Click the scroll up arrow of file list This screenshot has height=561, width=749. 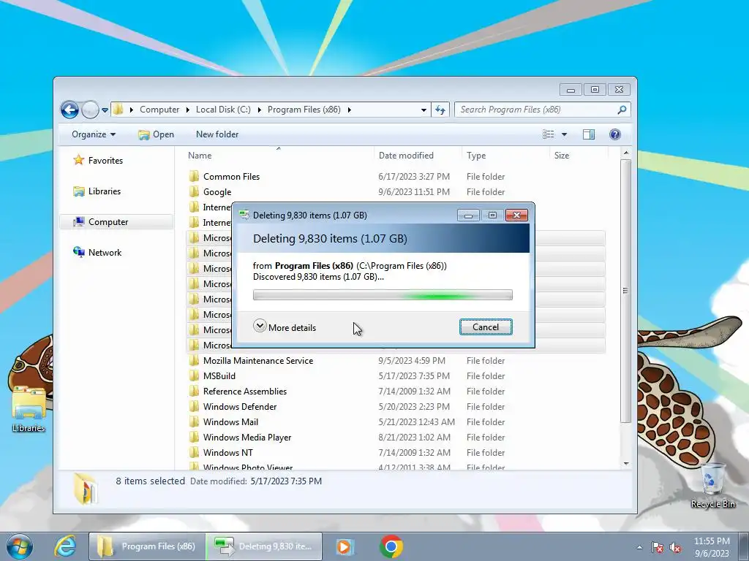626,153
